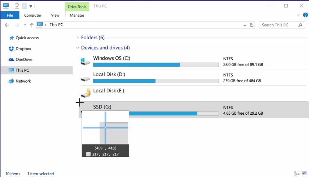The image size is (309, 177).
Task: Switch to the Manage tab
Action: (x=77, y=15)
